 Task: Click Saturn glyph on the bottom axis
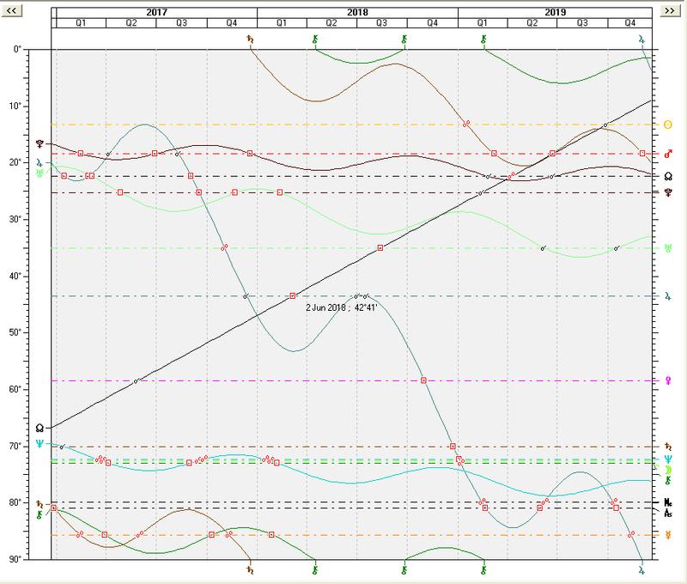click(x=250, y=570)
